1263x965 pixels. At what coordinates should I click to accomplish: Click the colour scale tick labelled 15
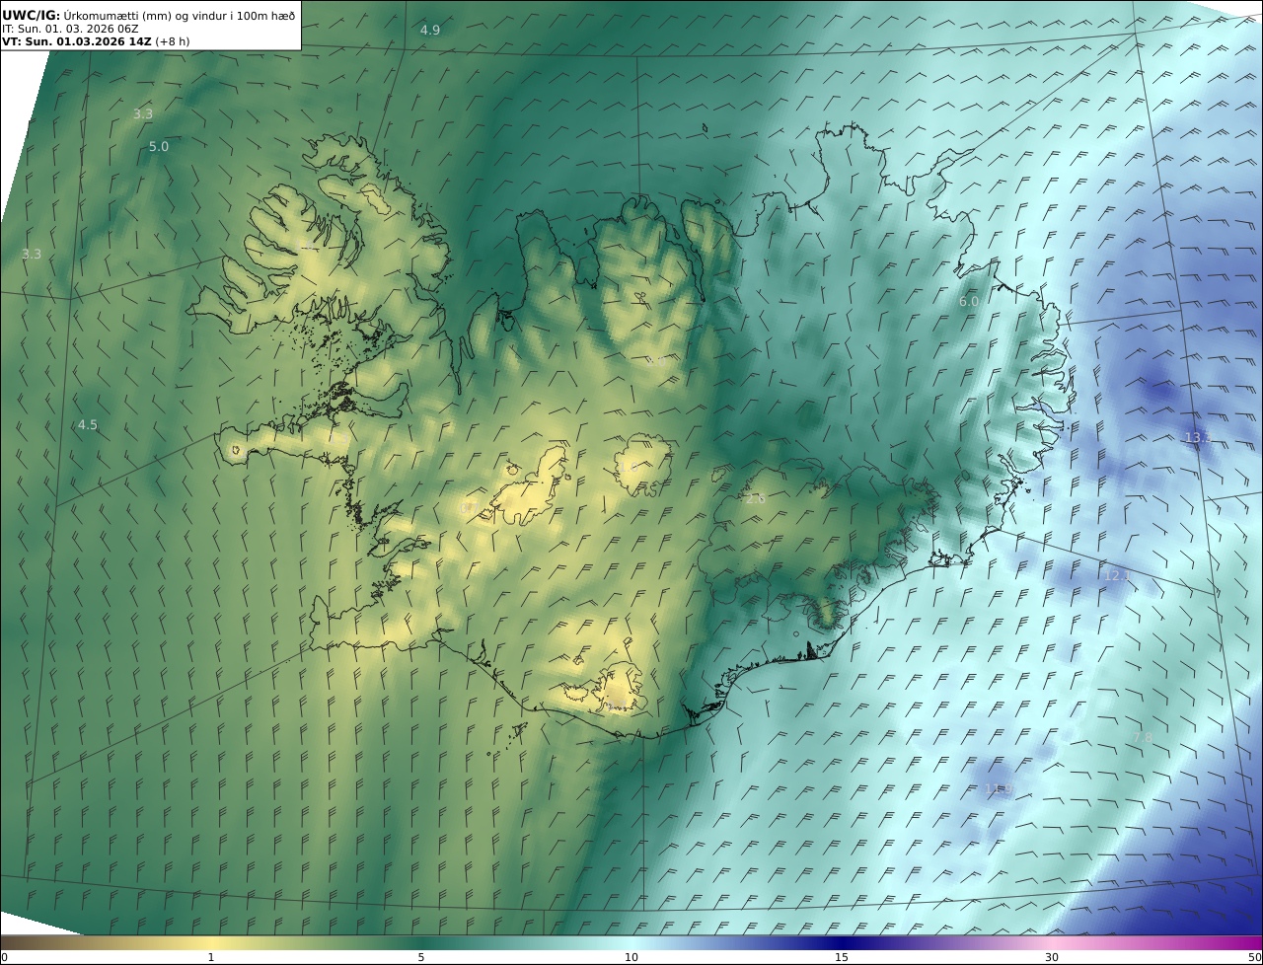pyautogui.click(x=842, y=957)
